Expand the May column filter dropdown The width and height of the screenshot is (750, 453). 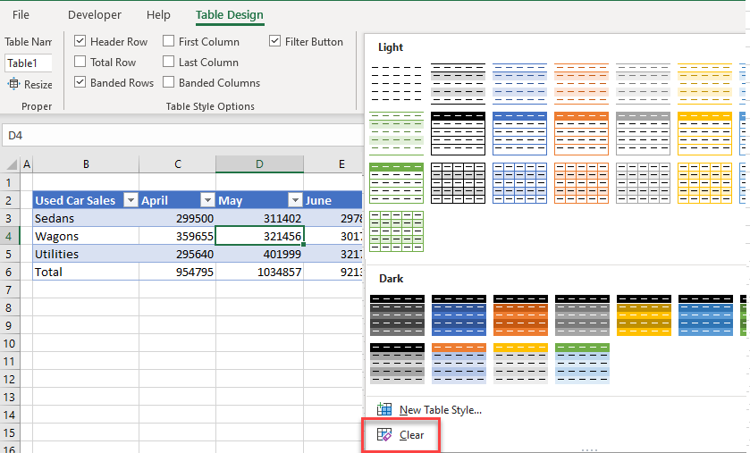tap(294, 201)
